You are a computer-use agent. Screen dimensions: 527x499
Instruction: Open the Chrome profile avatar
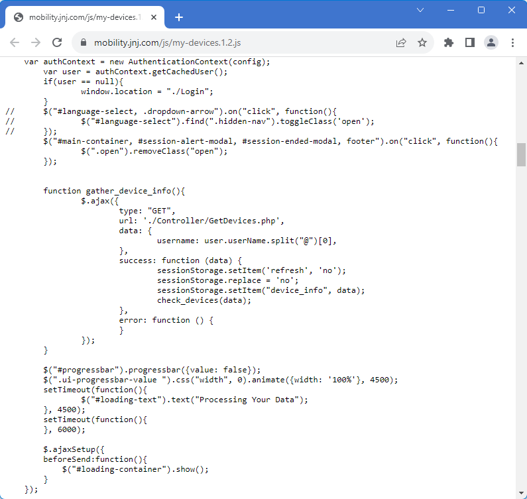pos(491,42)
